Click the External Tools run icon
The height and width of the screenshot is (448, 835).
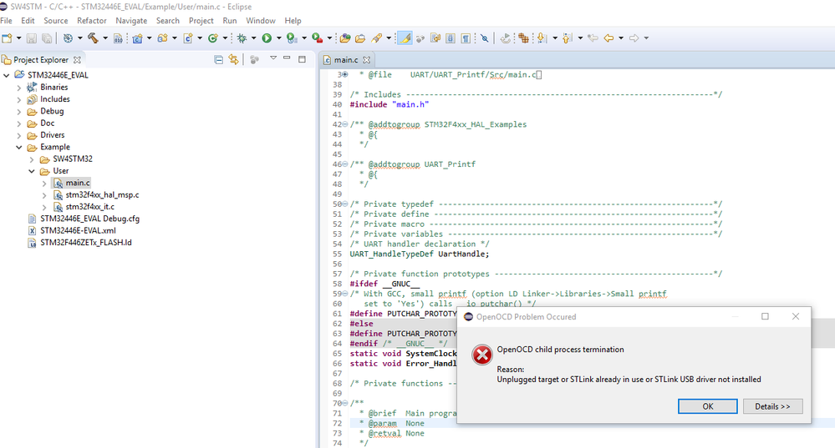(317, 38)
